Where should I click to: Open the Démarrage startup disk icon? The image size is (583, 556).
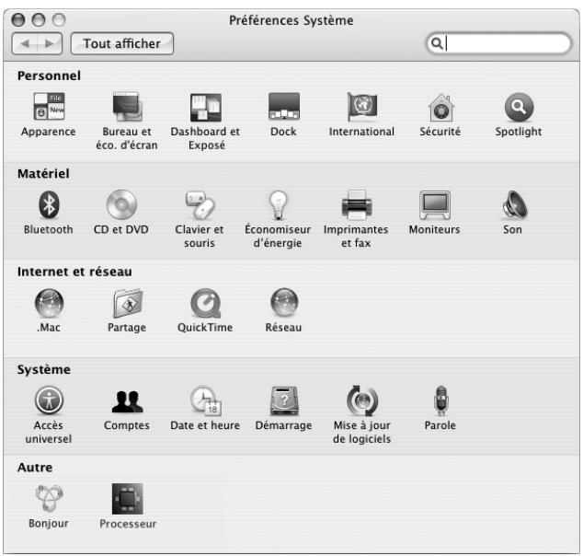coord(284,400)
